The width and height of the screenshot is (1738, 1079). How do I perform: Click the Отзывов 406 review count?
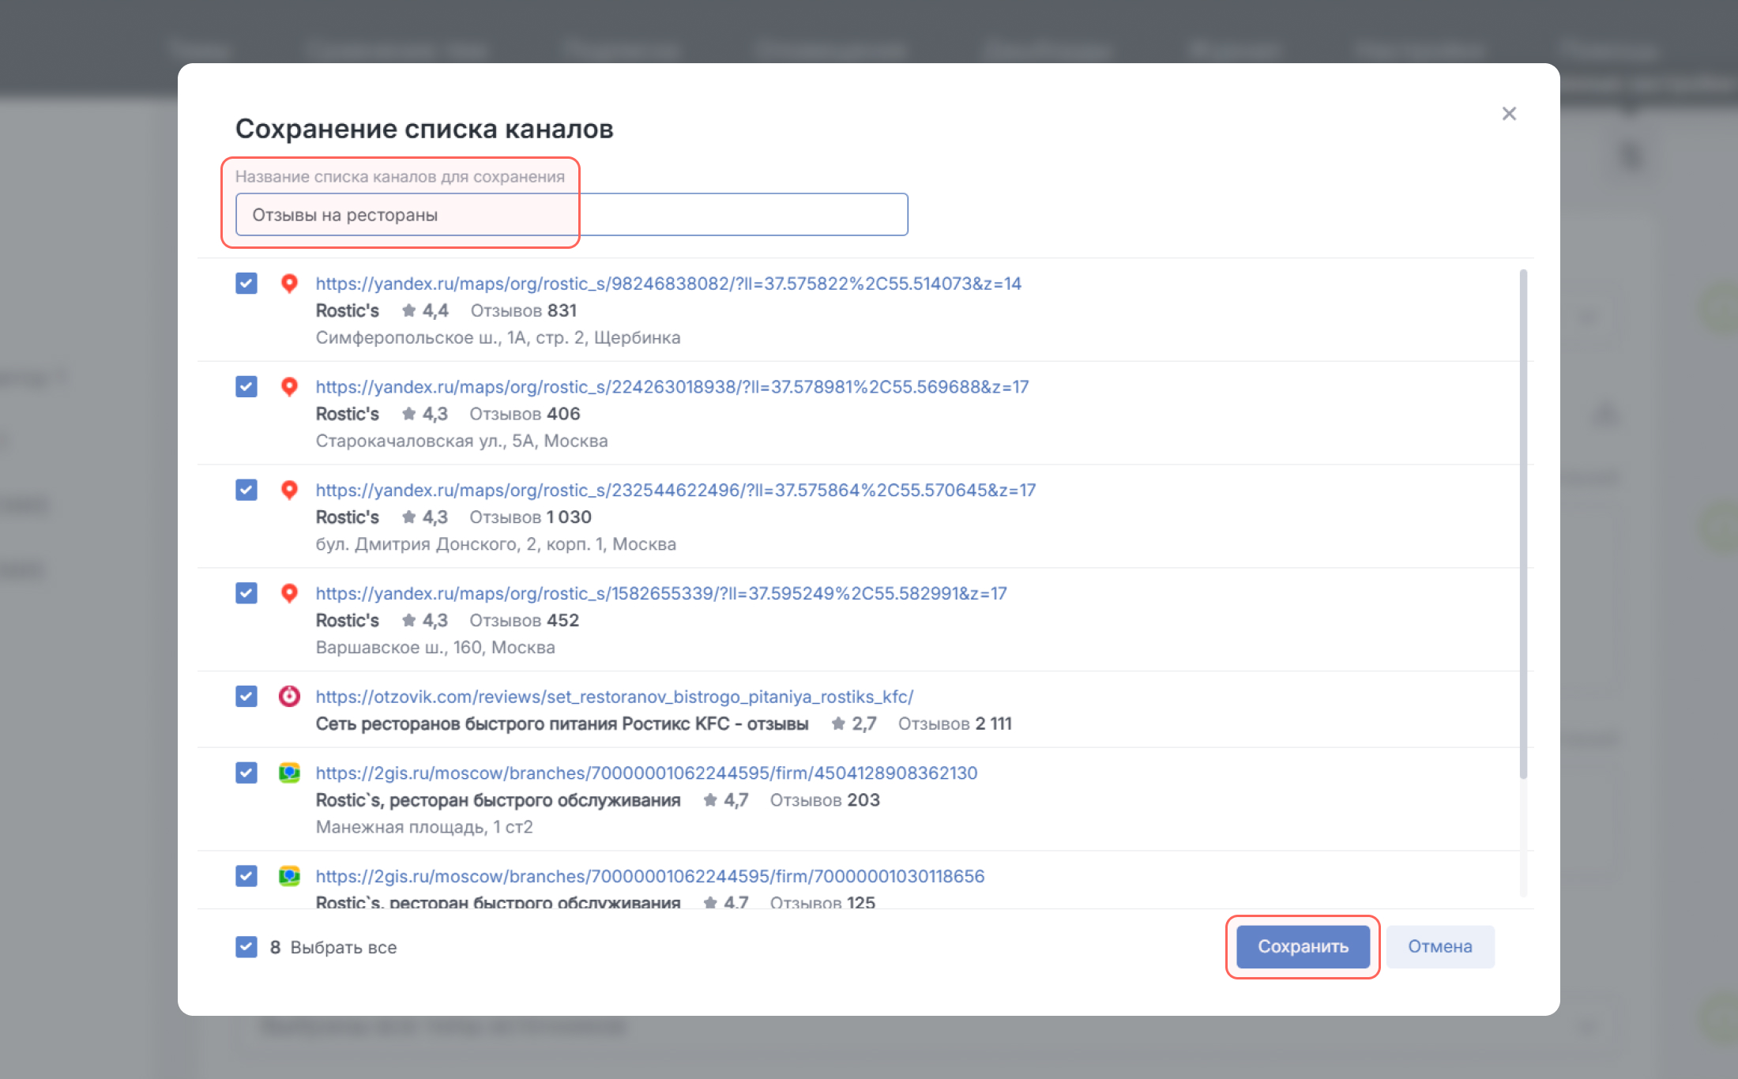click(525, 414)
